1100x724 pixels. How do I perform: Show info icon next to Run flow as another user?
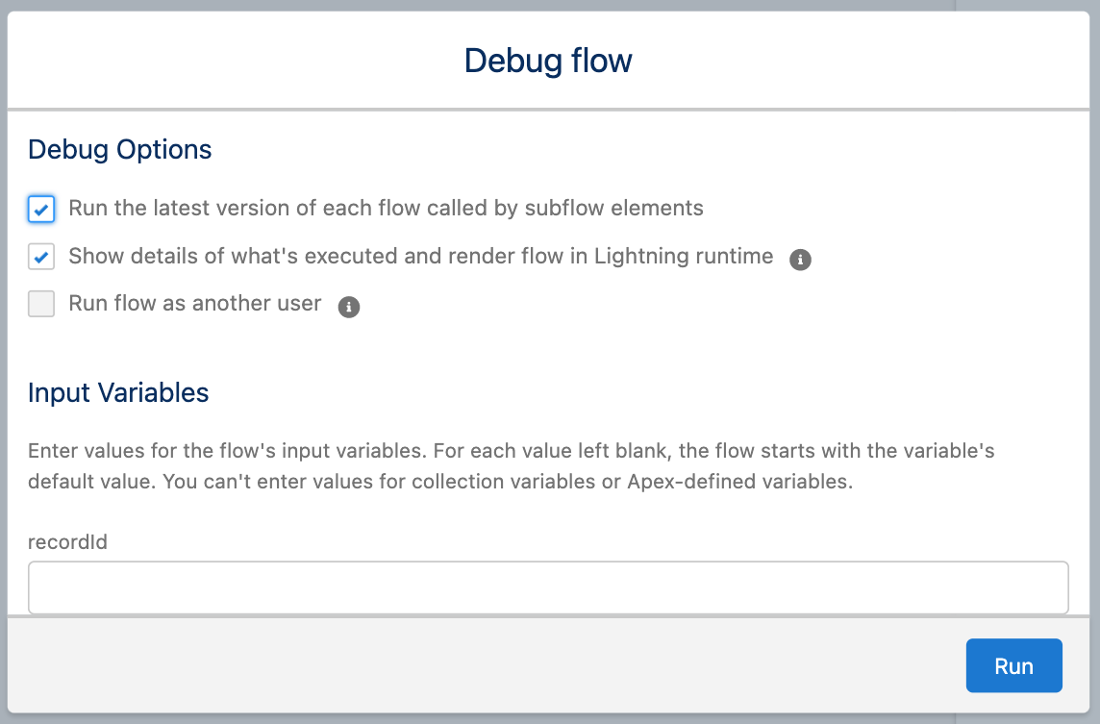coord(349,307)
